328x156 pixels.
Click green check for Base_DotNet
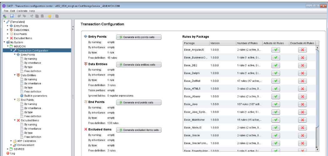point(275,81)
